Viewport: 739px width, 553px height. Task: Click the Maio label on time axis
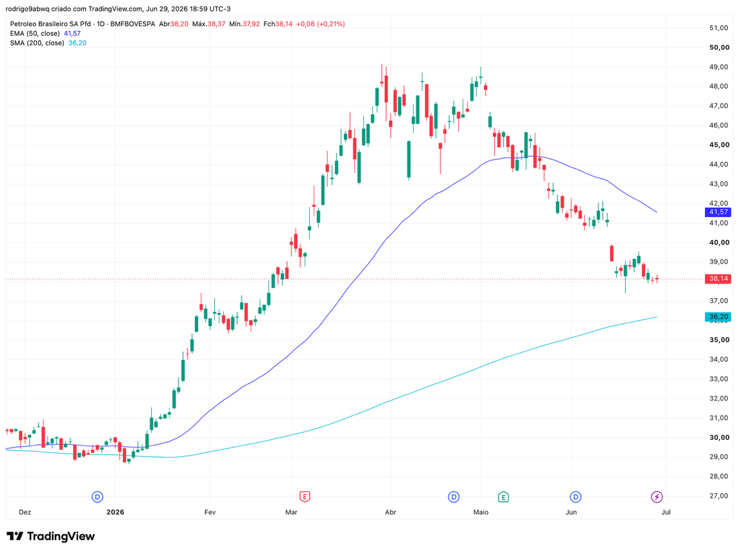tap(481, 512)
